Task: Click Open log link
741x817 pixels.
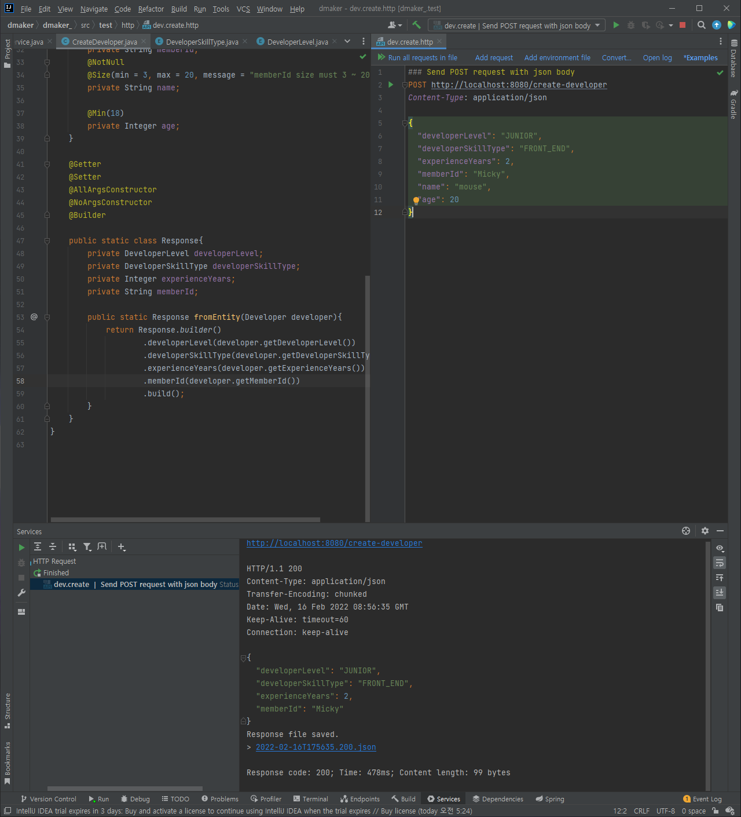Action: (657, 57)
